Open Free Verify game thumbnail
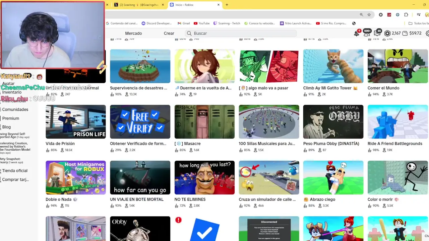The height and width of the screenshot is (241, 429). [140, 122]
